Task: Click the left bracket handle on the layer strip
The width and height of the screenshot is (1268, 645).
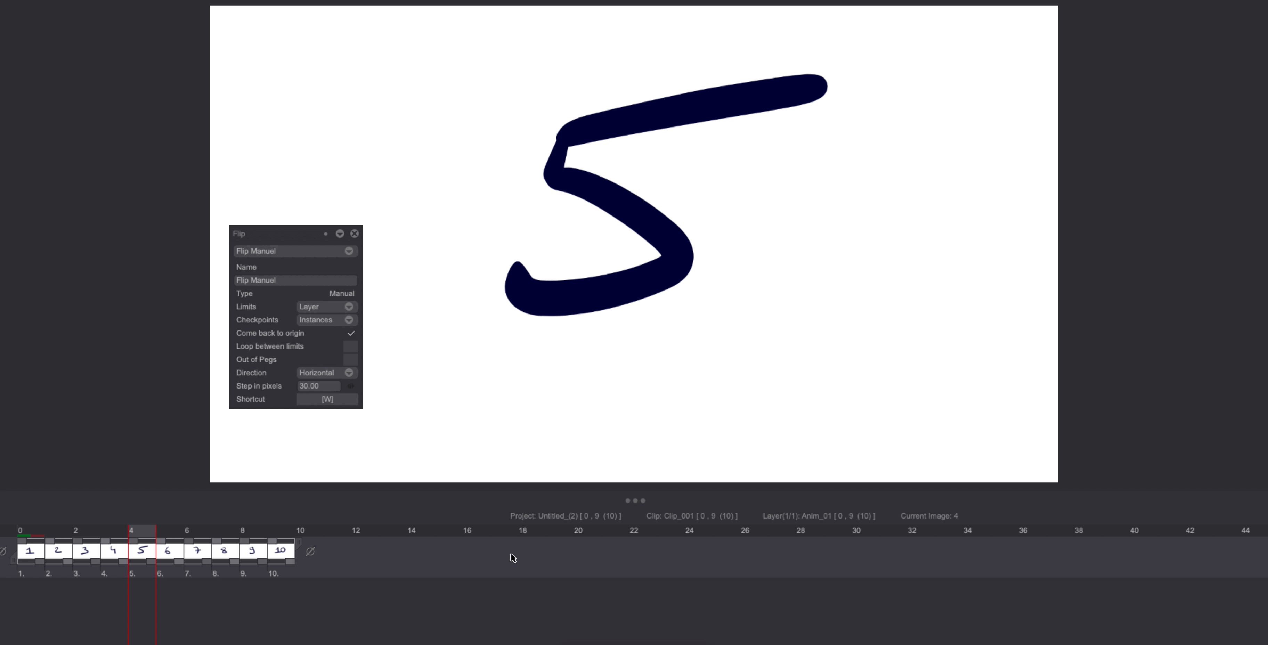Action: pos(13,560)
